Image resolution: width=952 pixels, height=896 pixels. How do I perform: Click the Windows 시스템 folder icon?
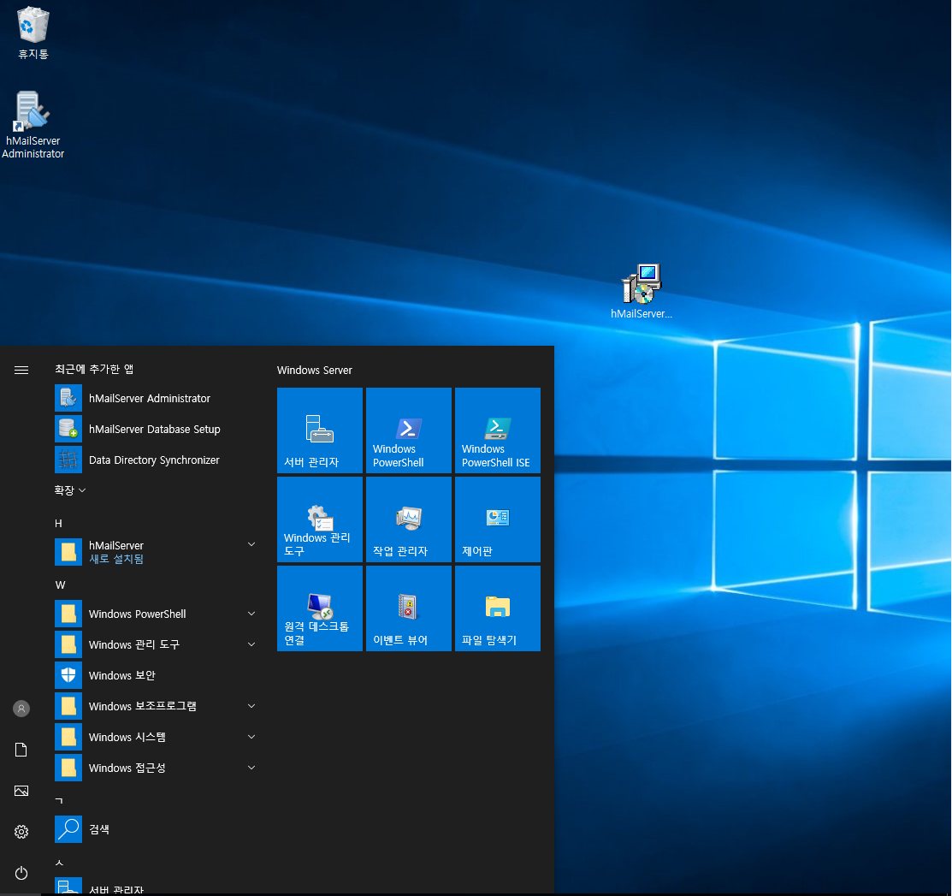click(x=68, y=737)
